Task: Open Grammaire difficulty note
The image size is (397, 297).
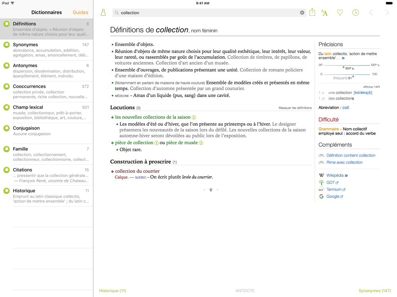Action: [347, 131]
